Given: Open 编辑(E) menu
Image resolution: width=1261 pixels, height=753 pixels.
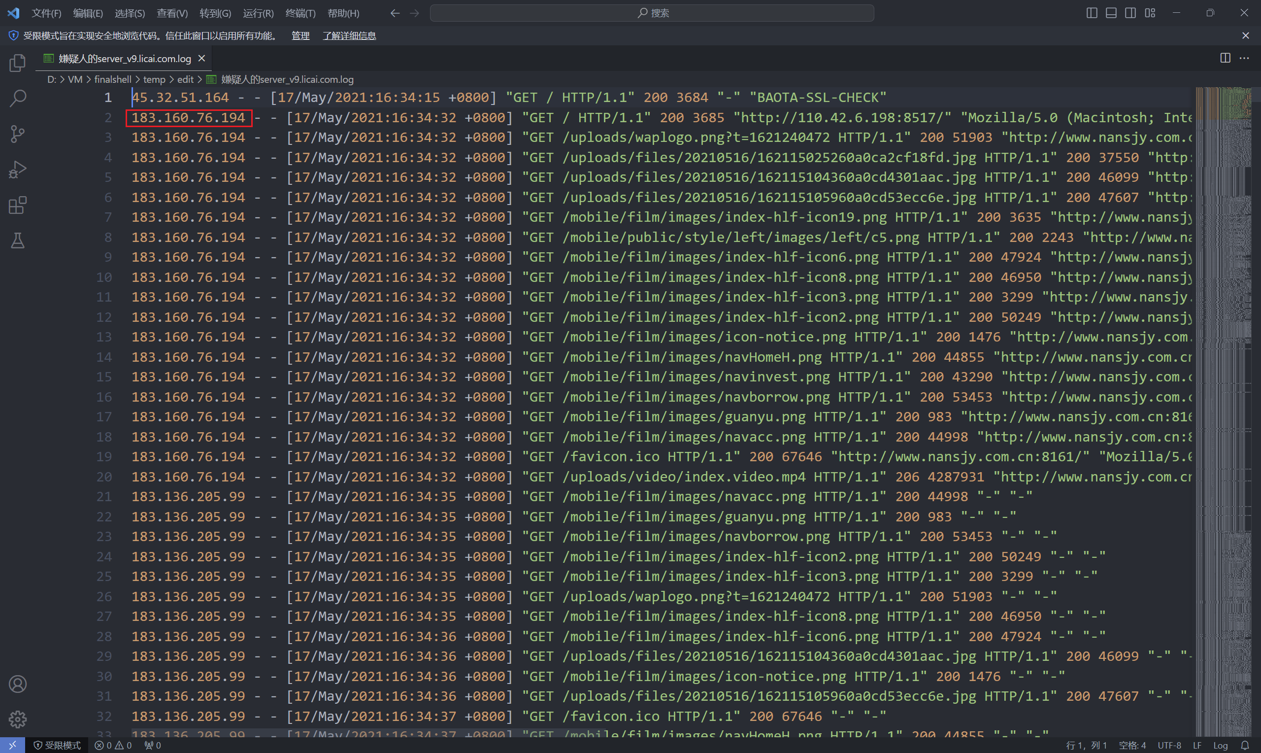Looking at the screenshot, I should click(x=88, y=13).
